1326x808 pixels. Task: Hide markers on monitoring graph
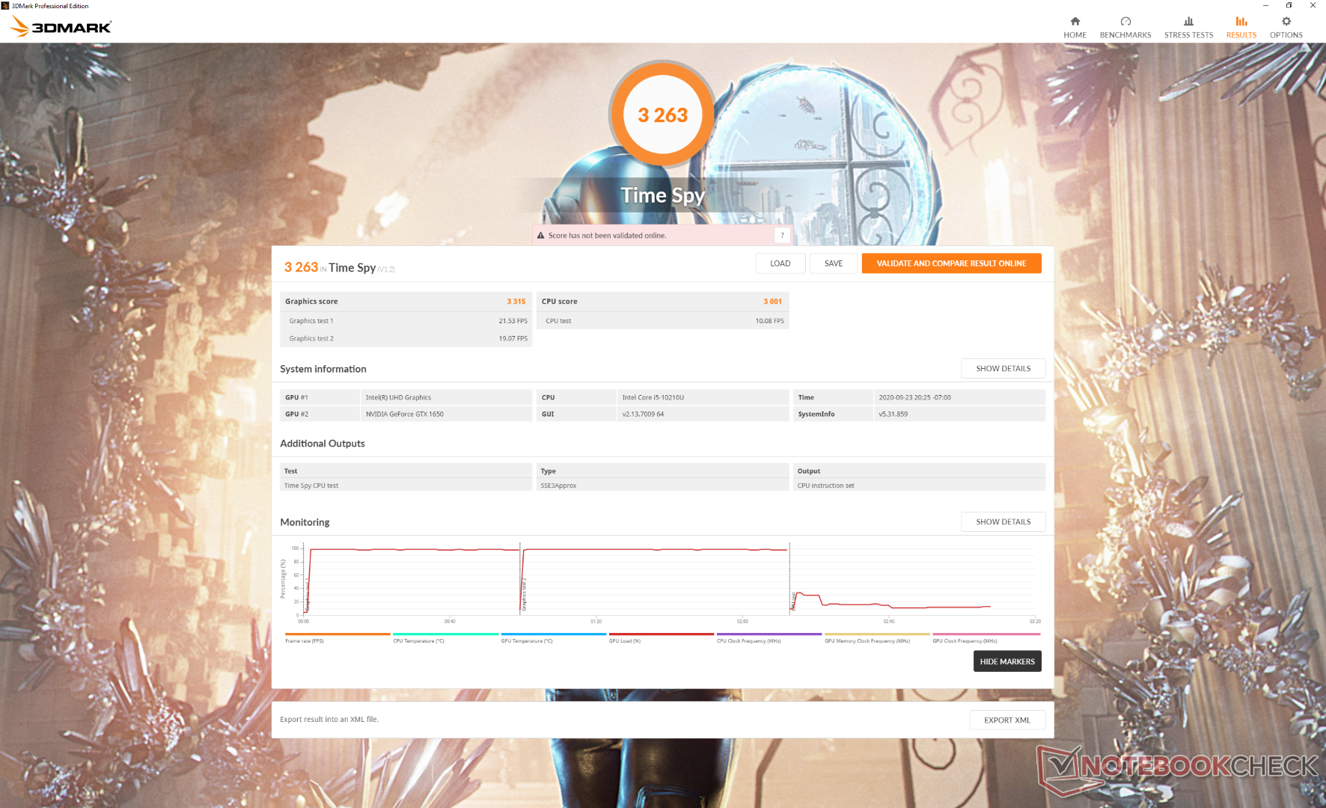(x=1006, y=661)
